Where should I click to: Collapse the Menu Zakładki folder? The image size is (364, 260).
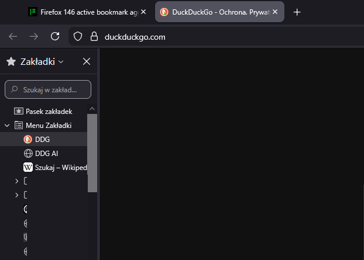click(7, 125)
